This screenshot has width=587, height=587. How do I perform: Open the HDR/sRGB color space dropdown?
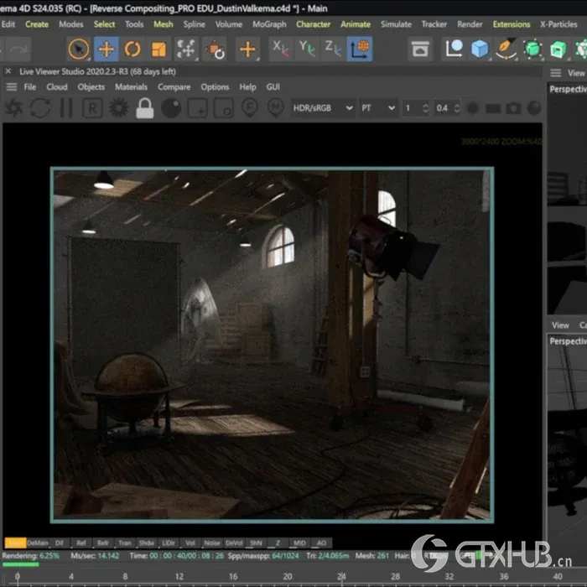pos(322,108)
